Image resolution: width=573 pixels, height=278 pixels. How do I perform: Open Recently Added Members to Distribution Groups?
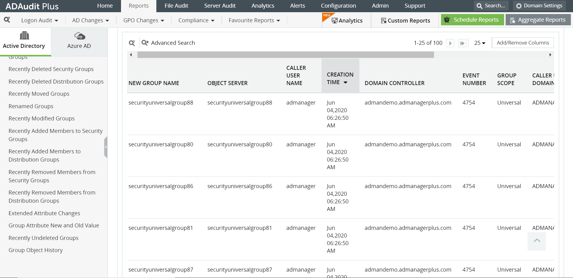(x=44, y=155)
